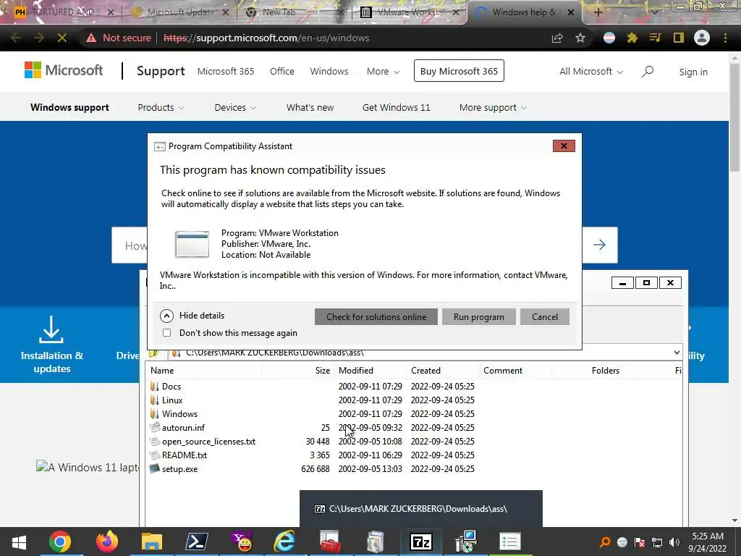
Task: Sort 7-Zip list by Modified column
Action: tap(356, 371)
